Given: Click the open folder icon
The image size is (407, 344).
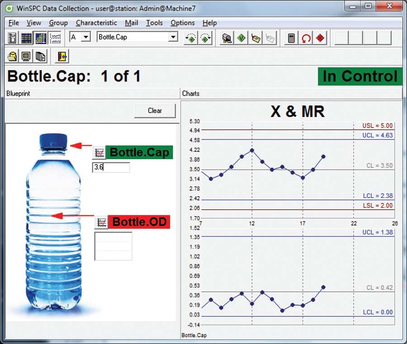Looking at the screenshot, I should [12, 57].
